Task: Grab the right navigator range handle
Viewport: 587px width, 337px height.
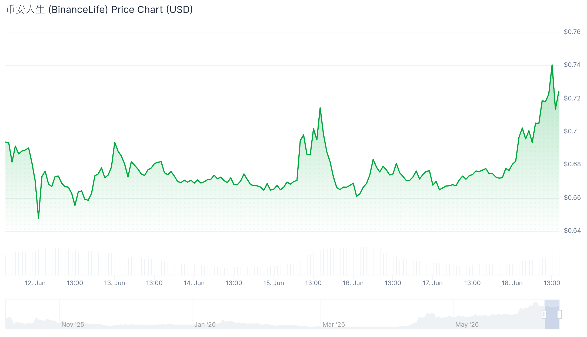Action: tap(559, 314)
